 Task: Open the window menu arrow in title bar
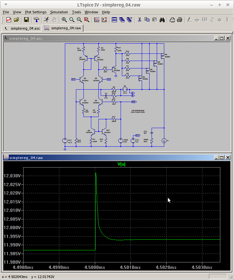click(x=6, y=5)
